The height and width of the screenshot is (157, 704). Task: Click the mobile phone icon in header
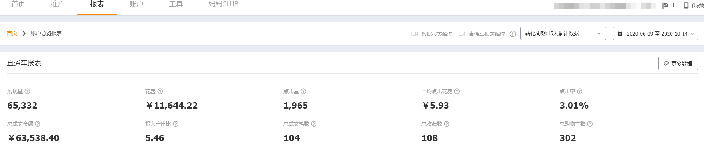(x=686, y=6)
